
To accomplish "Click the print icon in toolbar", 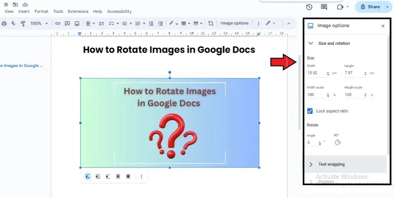I will 4,23.
